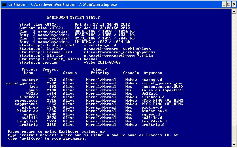237x148 pixels.
Task: Click the argument 'PICK_RING <VE_RING'
Action: click(162, 104)
